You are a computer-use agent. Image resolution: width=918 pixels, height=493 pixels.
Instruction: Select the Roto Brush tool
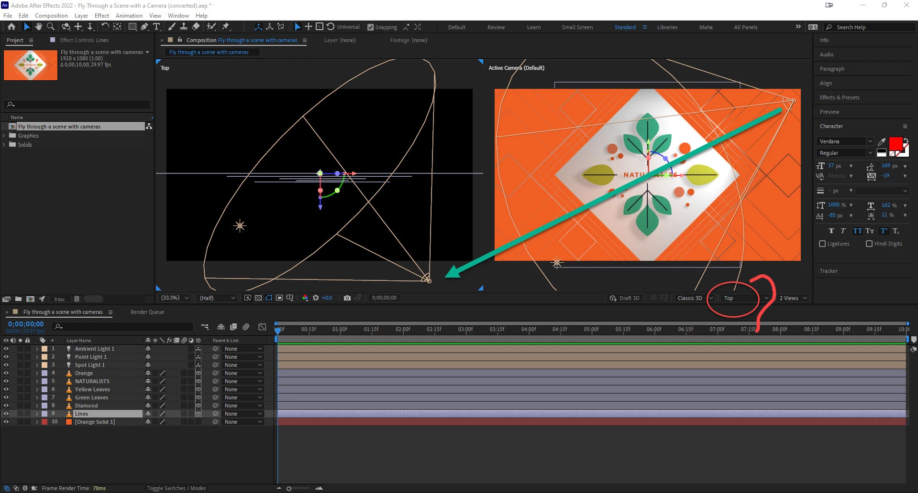click(211, 27)
